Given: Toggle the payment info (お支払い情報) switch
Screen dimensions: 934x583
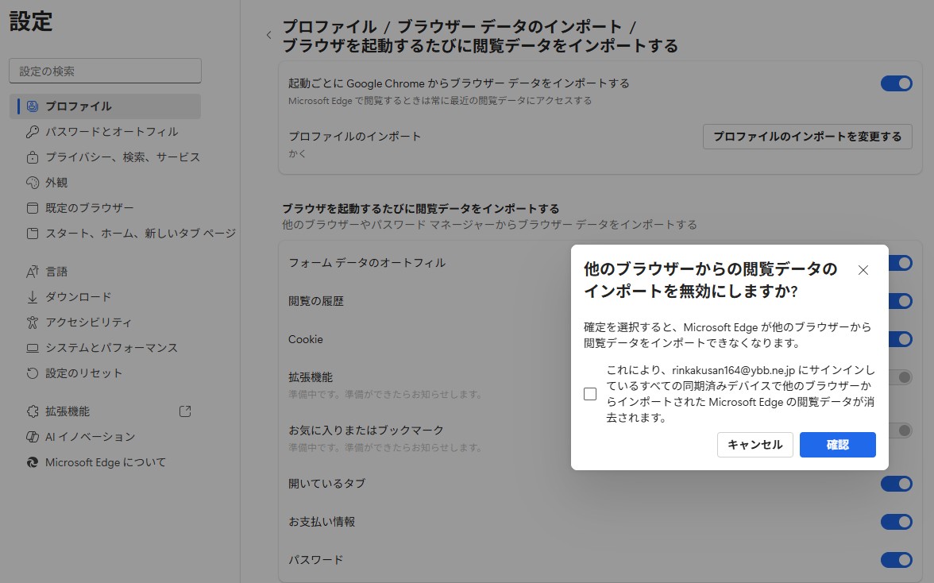Looking at the screenshot, I should click(x=896, y=522).
